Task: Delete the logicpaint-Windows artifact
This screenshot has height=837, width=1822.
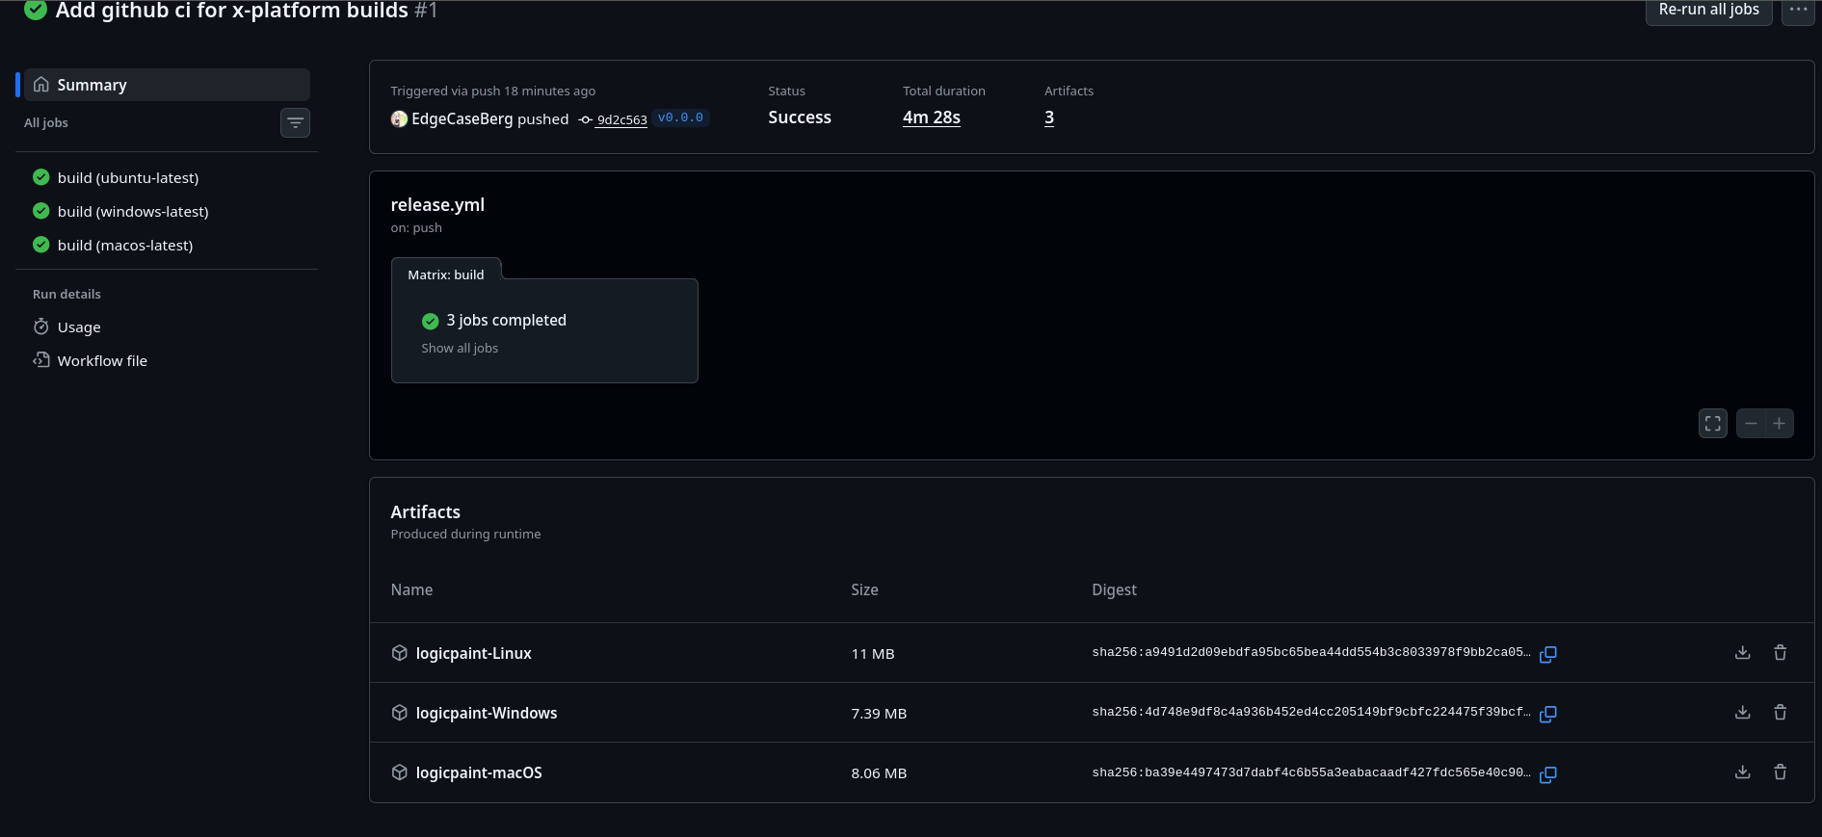Action: pyautogui.click(x=1780, y=713)
